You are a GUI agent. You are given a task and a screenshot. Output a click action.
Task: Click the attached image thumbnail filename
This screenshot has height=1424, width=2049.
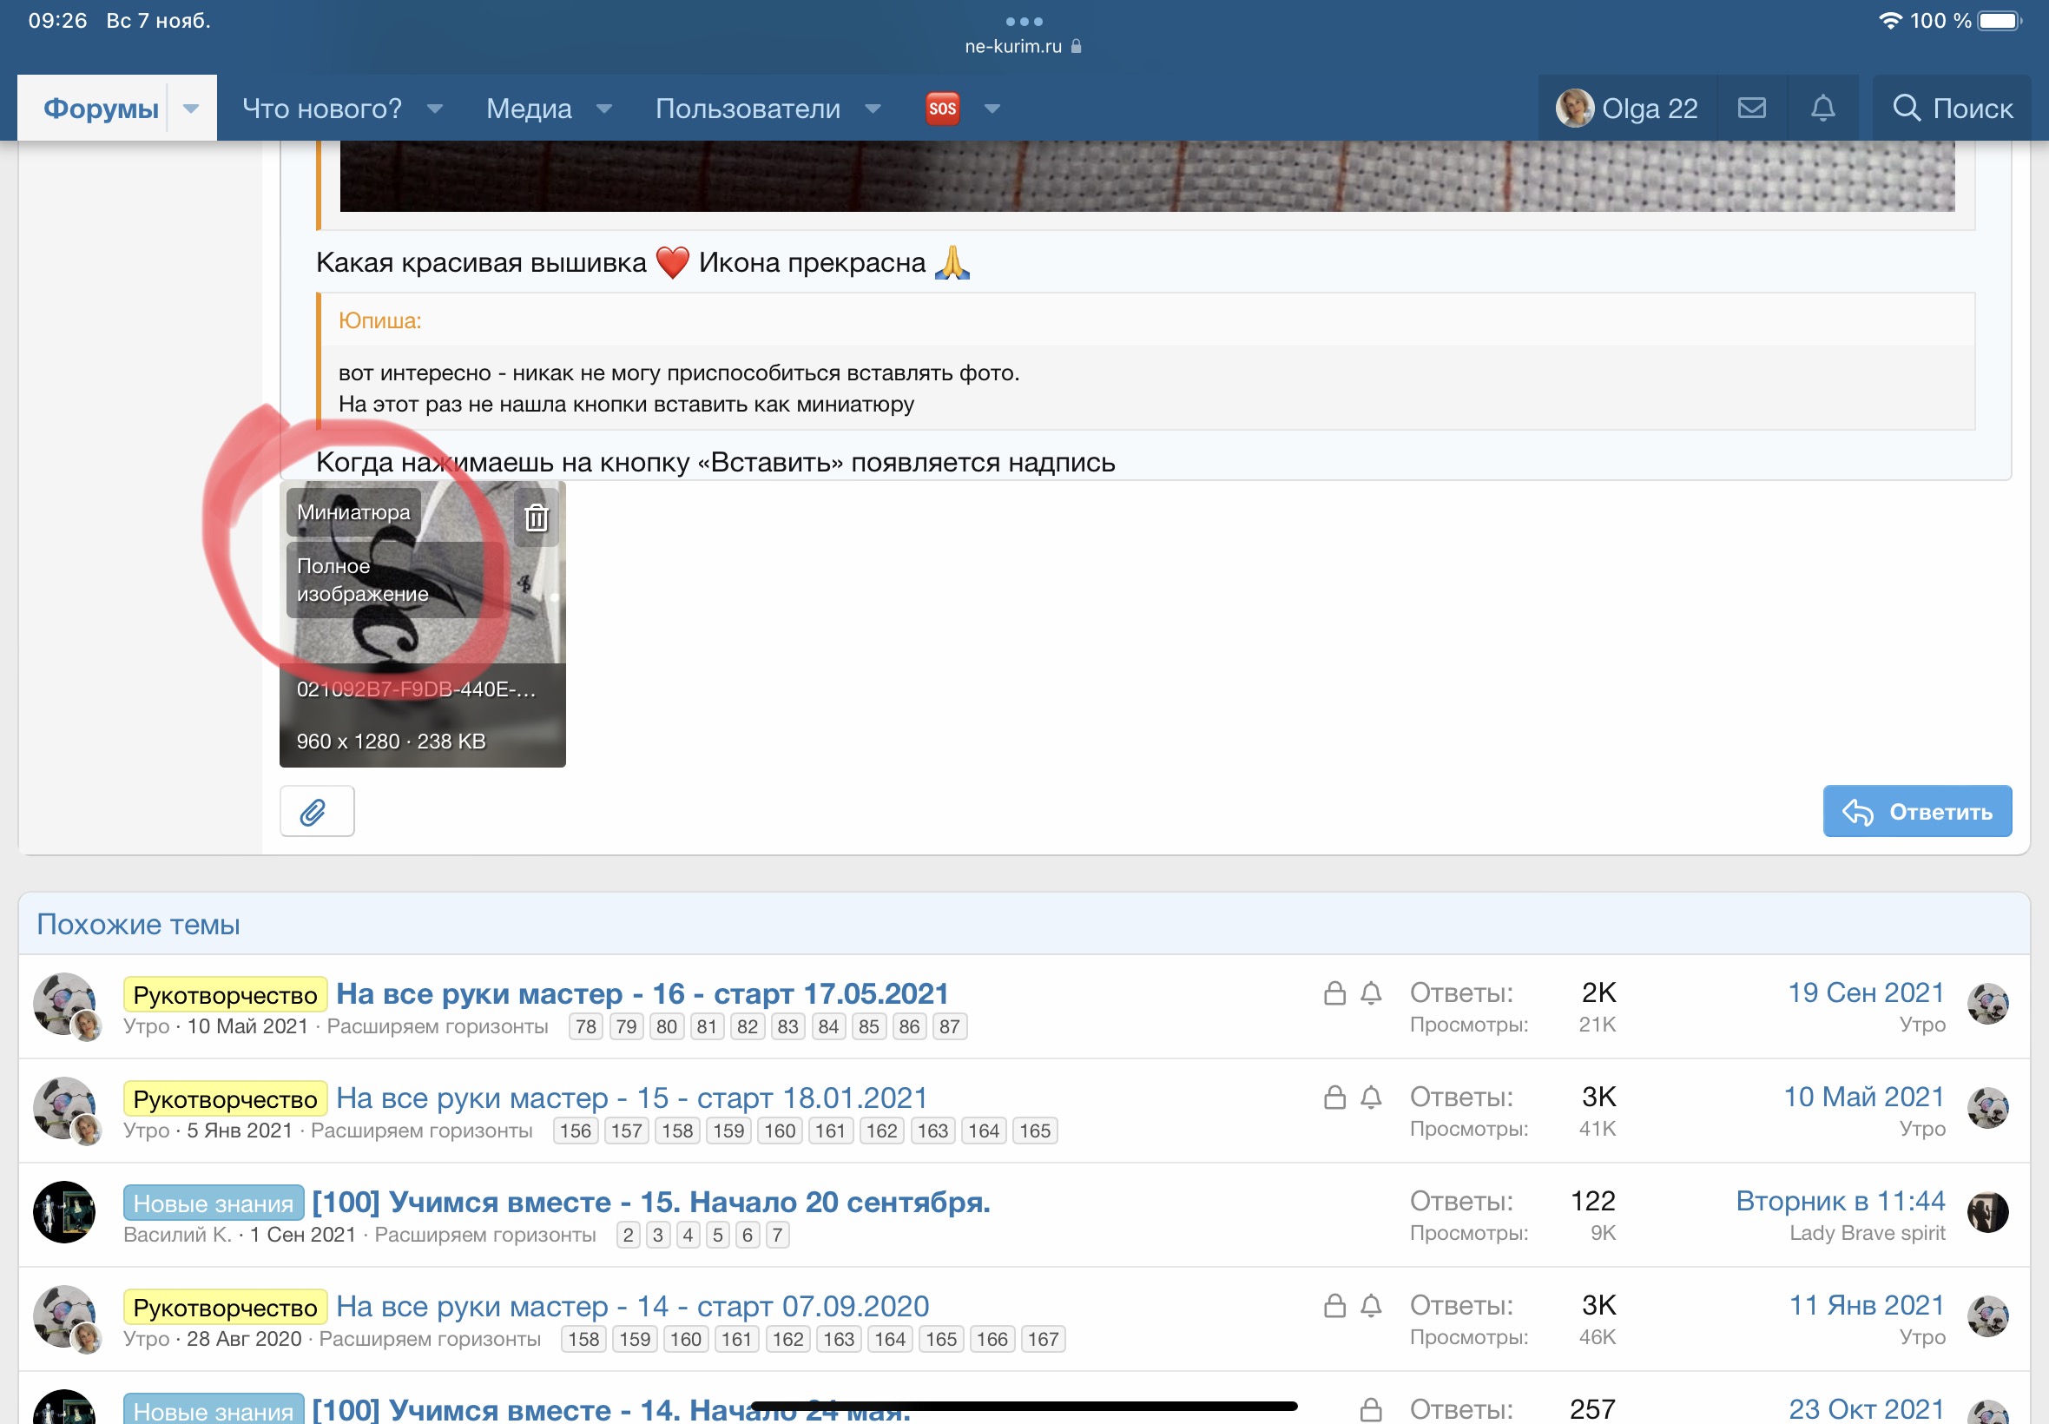tap(416, 689)
